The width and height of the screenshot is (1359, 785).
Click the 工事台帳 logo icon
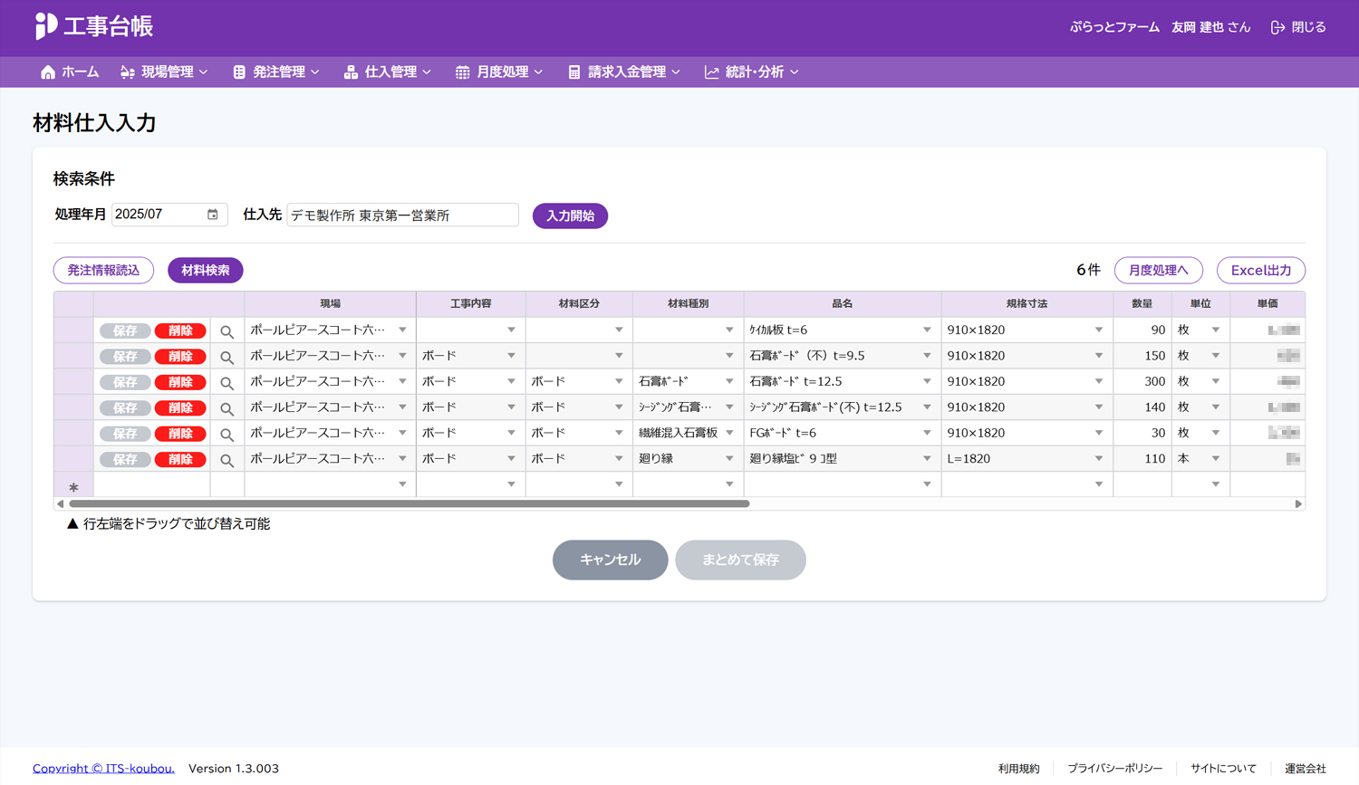tap(45, 26)
